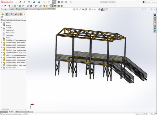Click the Home (welcome) icon
Image resolution: width=157 pixels, height=115 pixels.
click(x=20, y=2)
